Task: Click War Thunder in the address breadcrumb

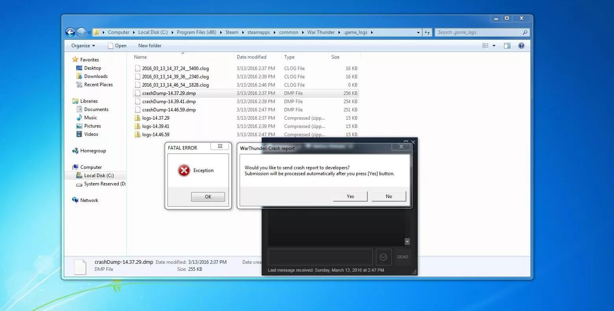Action: coord(321,32)
